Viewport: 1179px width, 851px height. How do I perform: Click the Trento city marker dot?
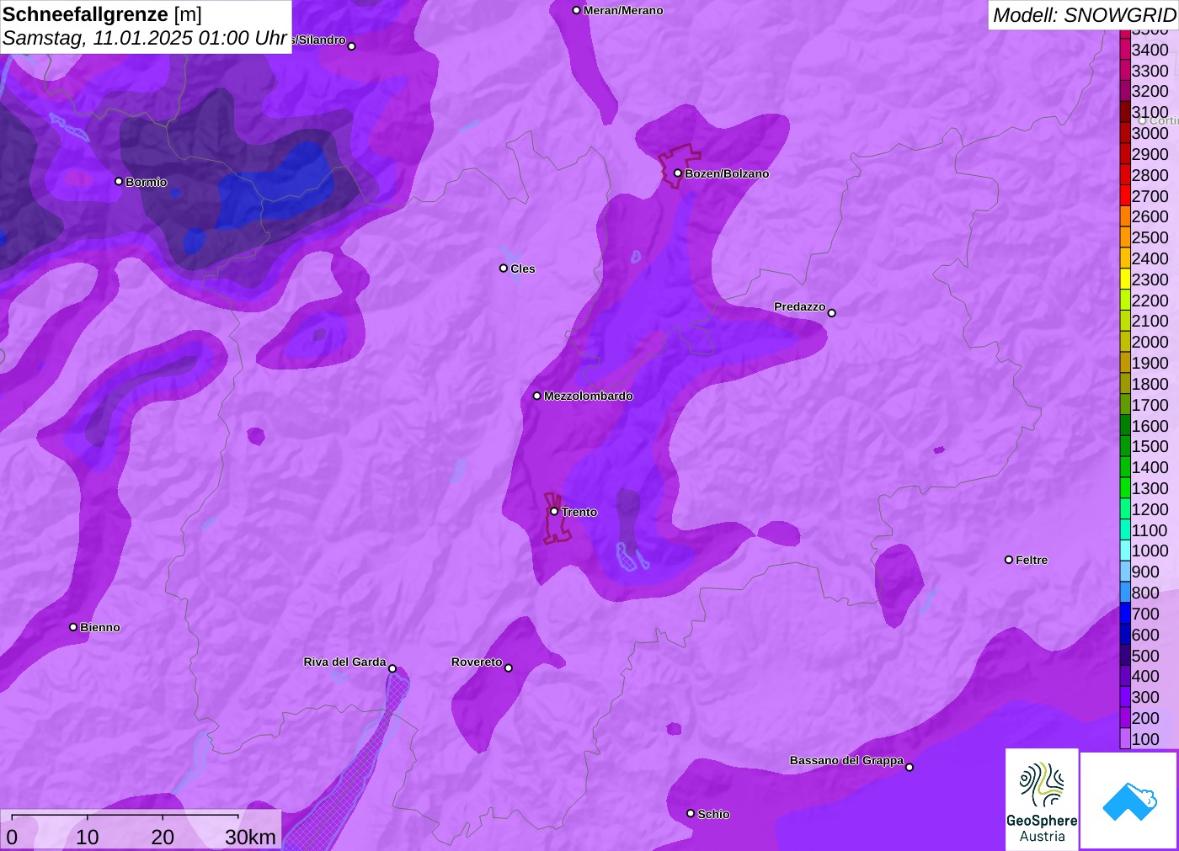coord(554,511)
